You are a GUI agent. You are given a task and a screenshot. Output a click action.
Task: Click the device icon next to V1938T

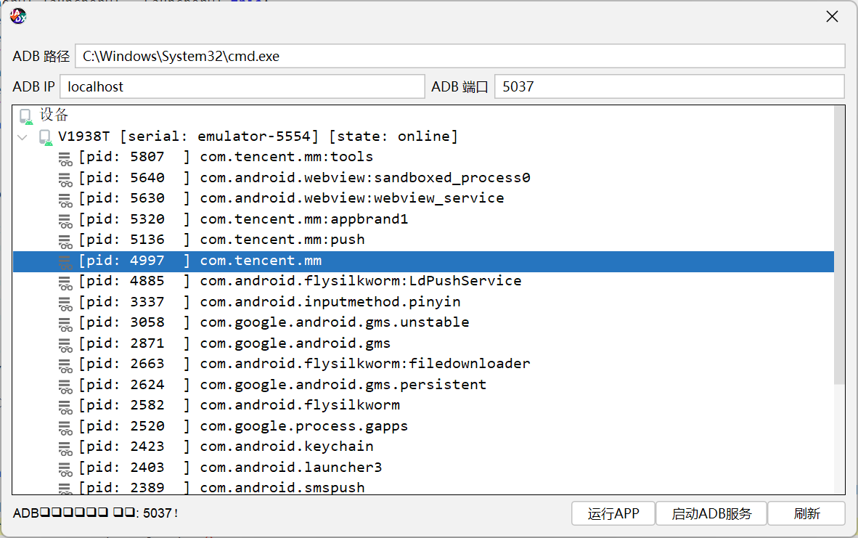pos(46,137)
